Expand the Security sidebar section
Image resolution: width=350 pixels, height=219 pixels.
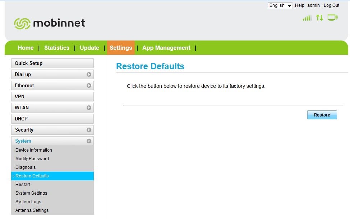[x=89, y=130]
